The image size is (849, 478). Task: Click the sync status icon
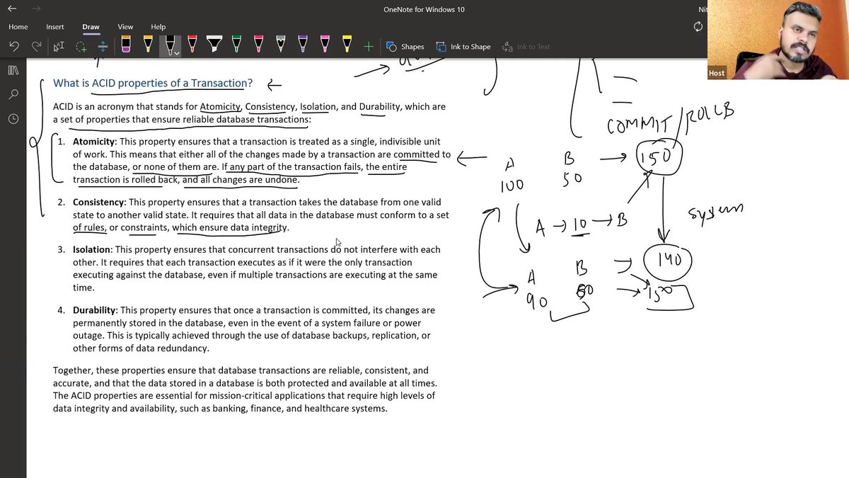698,27
